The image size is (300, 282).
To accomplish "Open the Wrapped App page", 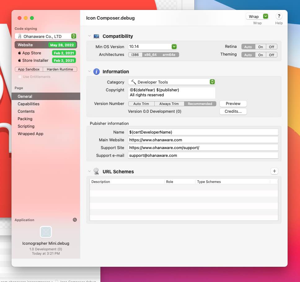I will [46, 134].
